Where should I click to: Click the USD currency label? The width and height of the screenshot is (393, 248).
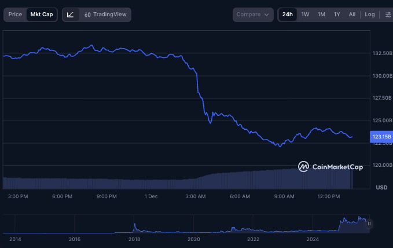[x=381, y=187]
